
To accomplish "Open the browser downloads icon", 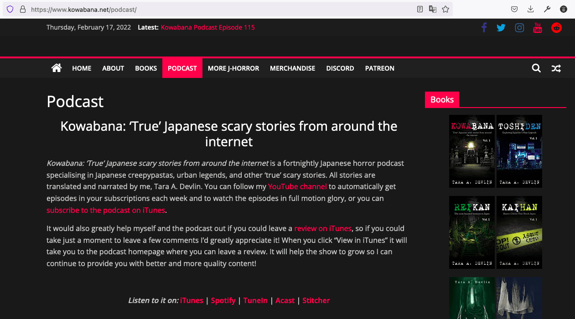I will [531, 9].
